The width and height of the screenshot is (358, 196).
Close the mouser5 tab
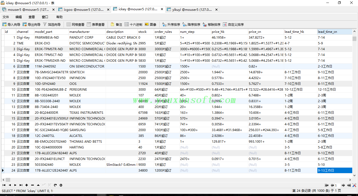(x=53, y=9)
